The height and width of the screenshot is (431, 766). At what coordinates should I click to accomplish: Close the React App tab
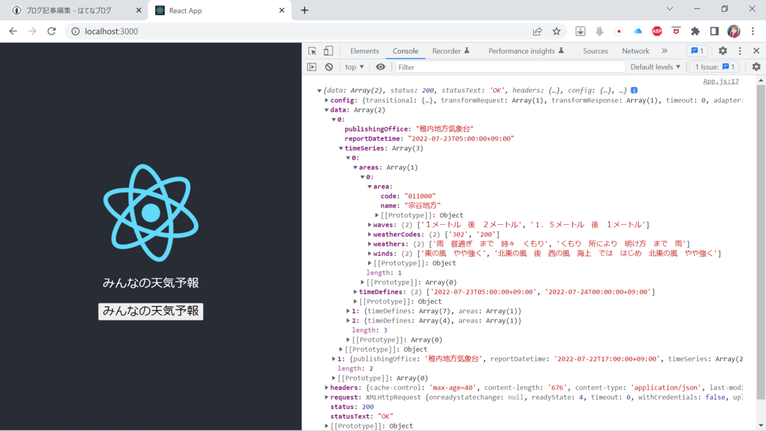tap(282, 10)
